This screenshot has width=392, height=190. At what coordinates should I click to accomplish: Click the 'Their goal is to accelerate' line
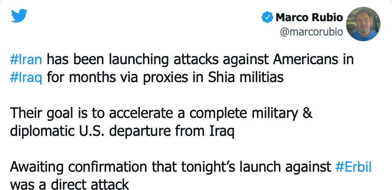92,113
